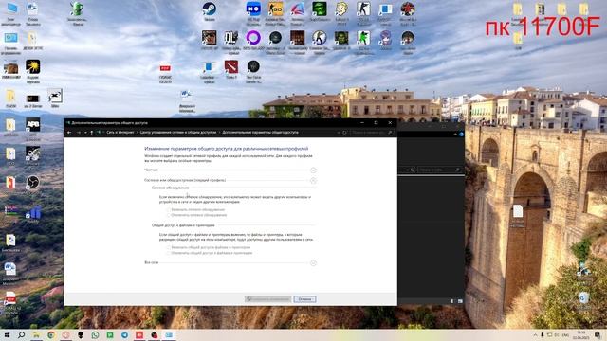Open taskbar search magnifier
This screenshot has width=607, height=341.
pos(21,334)
